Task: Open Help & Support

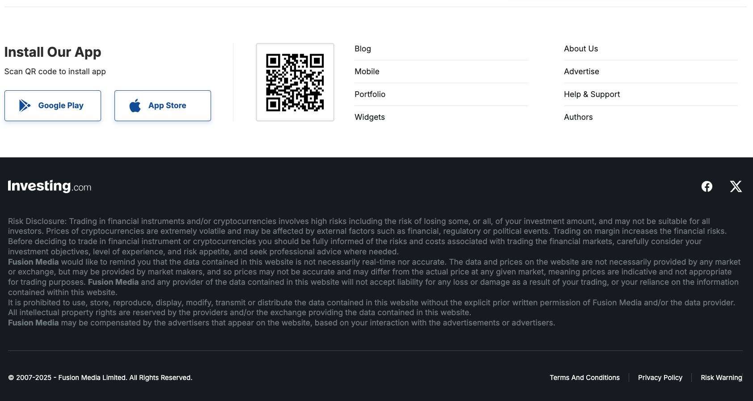Action: pyautogui.click(x=592, y=94)
